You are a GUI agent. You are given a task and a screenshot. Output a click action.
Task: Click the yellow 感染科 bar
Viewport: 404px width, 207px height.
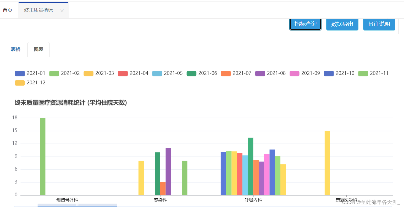pyautogui.click(x=141, y=178)
